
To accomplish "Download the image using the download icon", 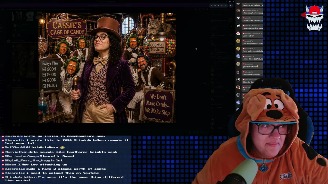I will point(218,5).
